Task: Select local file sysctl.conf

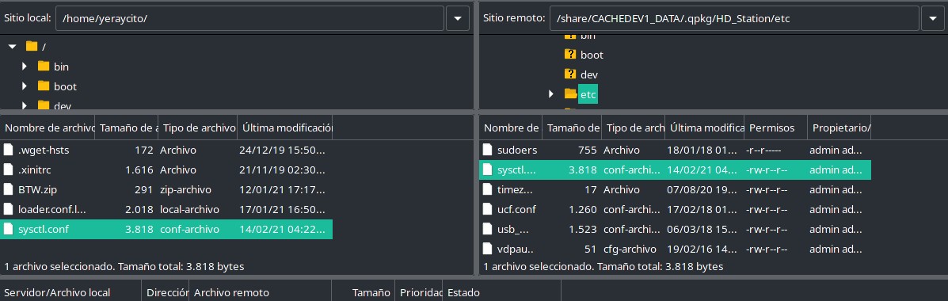Action: pyautogui.click(x=166, y=230)
